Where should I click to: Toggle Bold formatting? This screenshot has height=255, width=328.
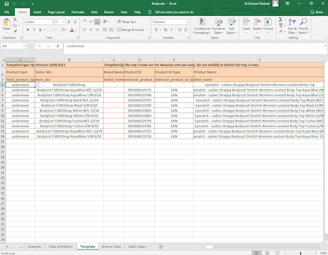pos(28,30)
